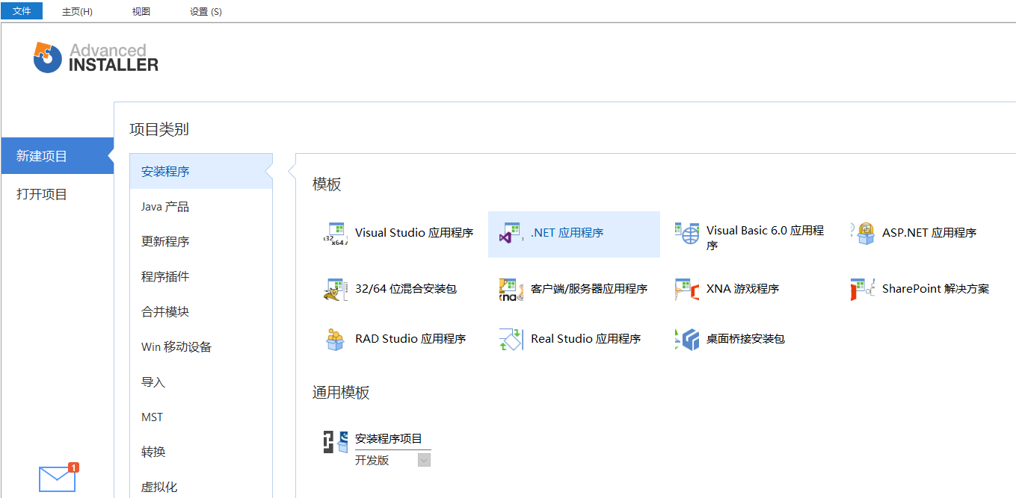Choose the MST project category
Image resolution: width=1016 pixels, height=498 pixels.
[200, 417]
